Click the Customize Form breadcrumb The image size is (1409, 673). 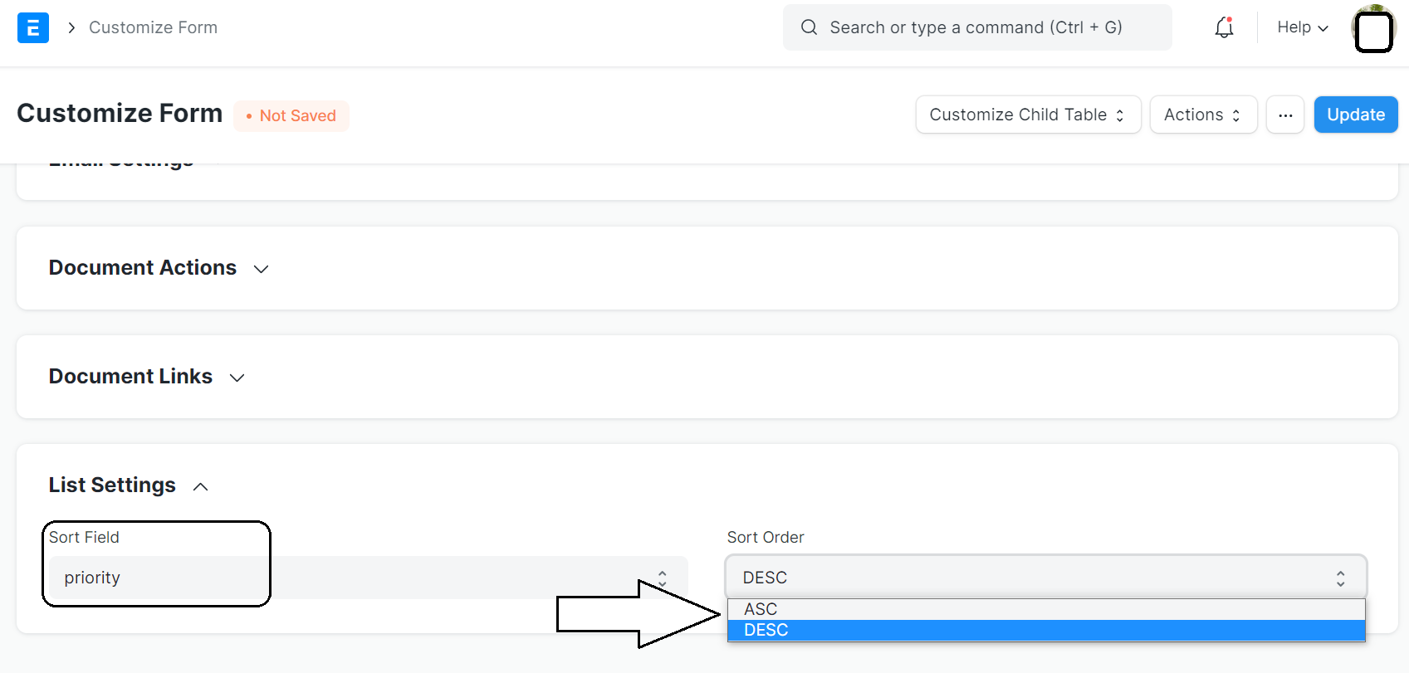point(153,27)
